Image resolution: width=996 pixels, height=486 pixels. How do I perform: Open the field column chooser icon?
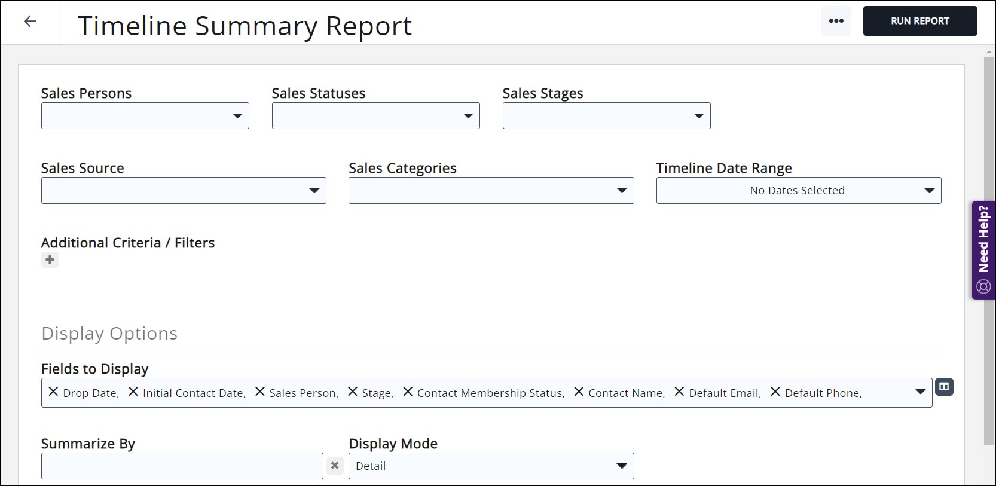coord(944,387)
